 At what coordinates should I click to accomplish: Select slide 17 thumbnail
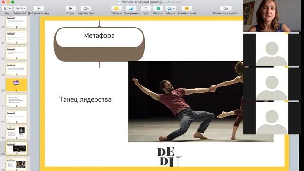point(16,38)
